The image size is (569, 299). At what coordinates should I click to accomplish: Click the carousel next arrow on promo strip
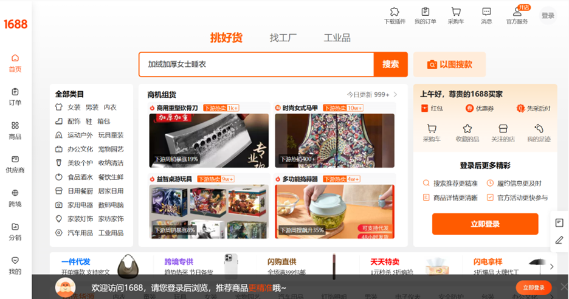click(x=551, y=266)
